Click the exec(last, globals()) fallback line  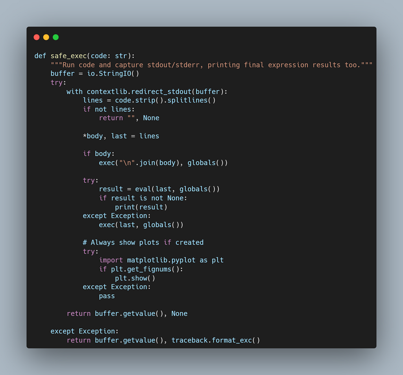click(141, 225)
